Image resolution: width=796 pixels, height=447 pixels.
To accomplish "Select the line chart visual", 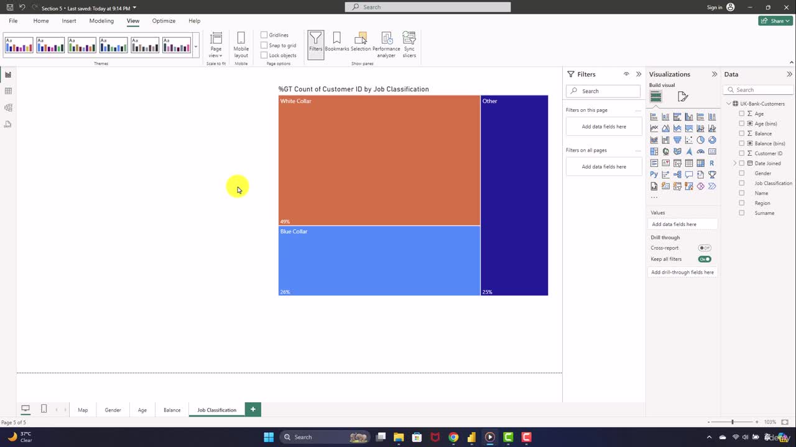I will click(654, 129).
